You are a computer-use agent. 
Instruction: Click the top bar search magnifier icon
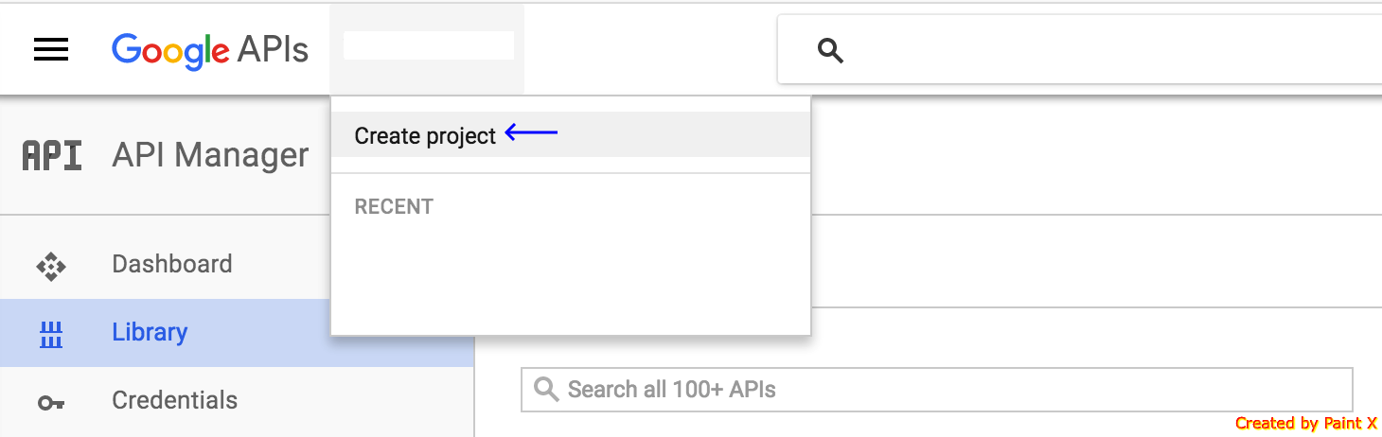coord(830,50)
